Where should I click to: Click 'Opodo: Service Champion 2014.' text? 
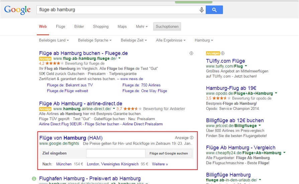click(233, 109)
